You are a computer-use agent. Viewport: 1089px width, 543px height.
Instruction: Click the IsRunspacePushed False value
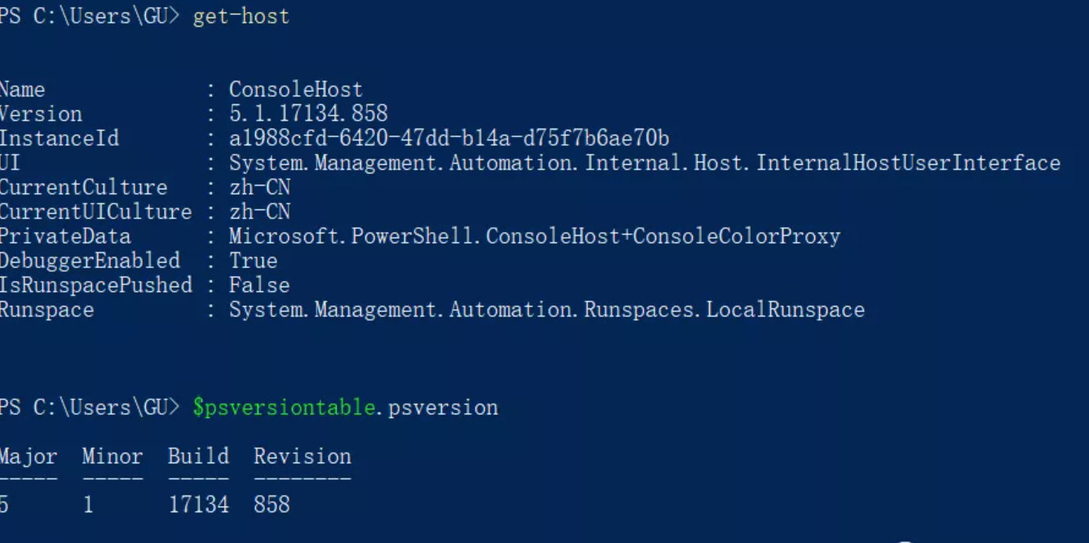coord(258,285)
